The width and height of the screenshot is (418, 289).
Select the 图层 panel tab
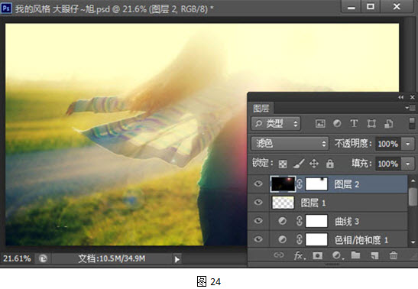pyautogui.click(x=261, y=109)
